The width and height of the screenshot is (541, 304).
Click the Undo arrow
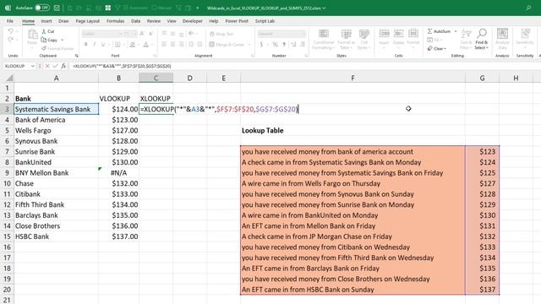(x=10, y=31)
